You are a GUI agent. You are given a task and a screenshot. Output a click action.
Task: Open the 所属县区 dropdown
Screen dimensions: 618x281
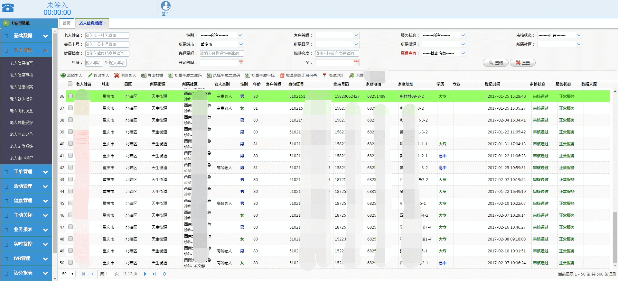(337, 44)
